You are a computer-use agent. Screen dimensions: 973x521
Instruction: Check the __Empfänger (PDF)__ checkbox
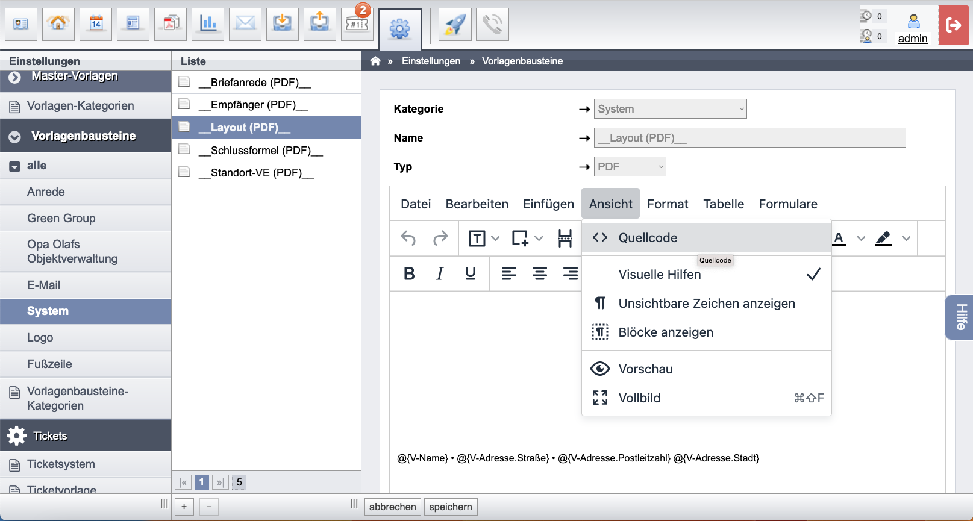[x=184, y=104]
